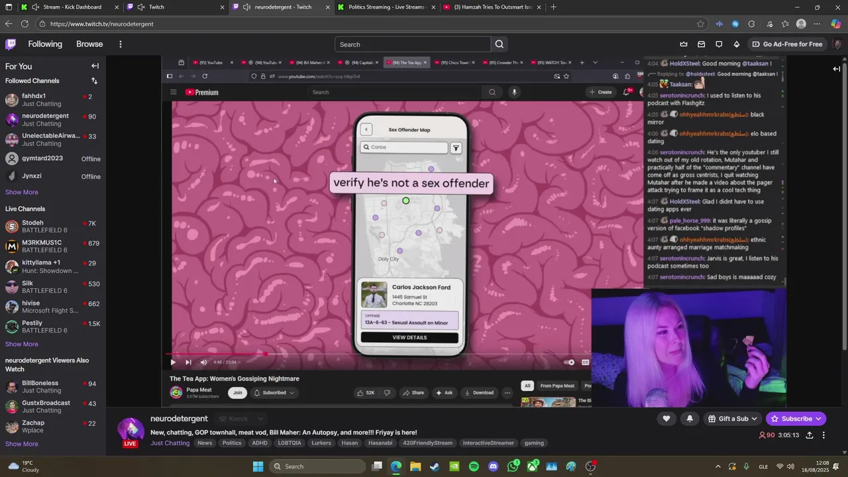Viewport: 848px width, 477px height.
Task: Open the Following page
Action: coord(45,44)
